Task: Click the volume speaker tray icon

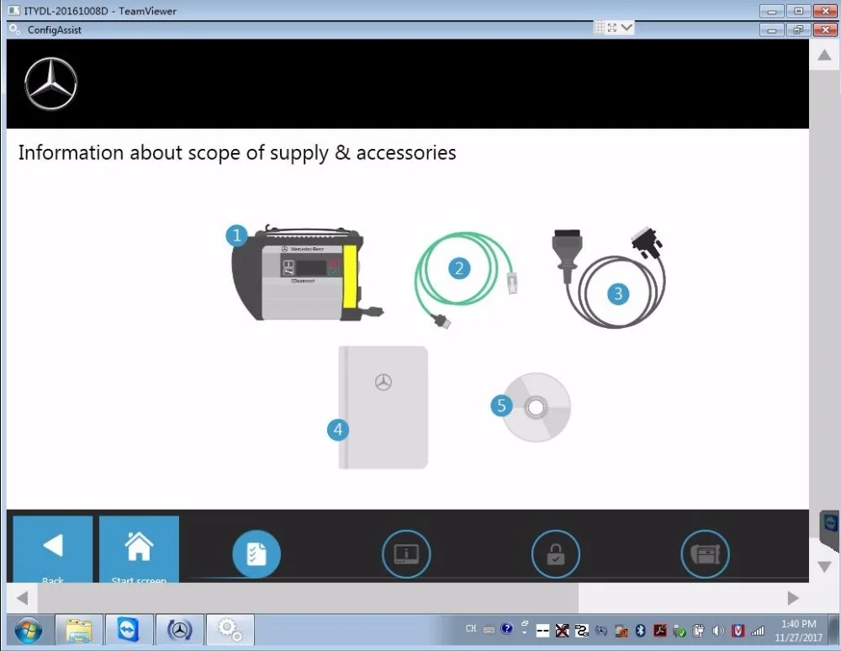Action: 717,631
